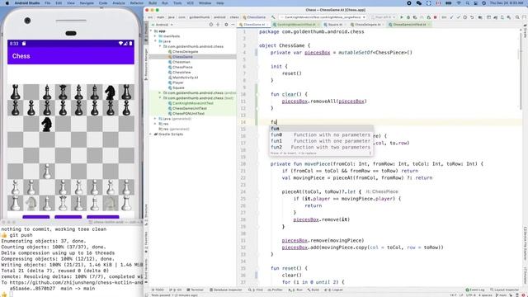Screen dimensions: 528x297
Task: Collapse the test chess package
Action: 160,98
